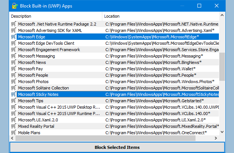Screen dimensions: 234x153
Task: Select Microsoft News entry
Action: 32,62
